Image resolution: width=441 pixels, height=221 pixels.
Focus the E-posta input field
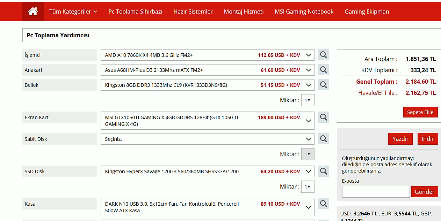coord(376,192)
